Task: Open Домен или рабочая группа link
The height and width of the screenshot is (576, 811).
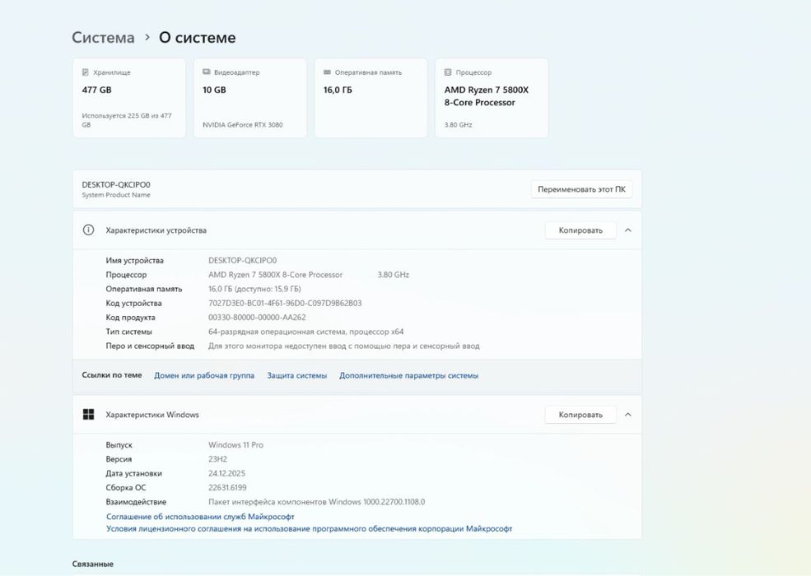Action: (204, 375)
